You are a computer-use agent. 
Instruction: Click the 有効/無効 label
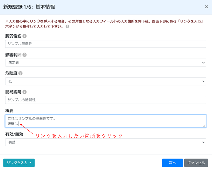pos(14,134)
